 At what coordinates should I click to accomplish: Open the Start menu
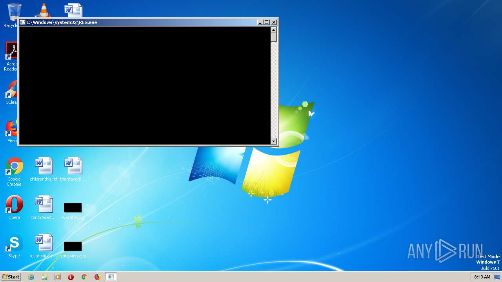[x=11, y=277]
